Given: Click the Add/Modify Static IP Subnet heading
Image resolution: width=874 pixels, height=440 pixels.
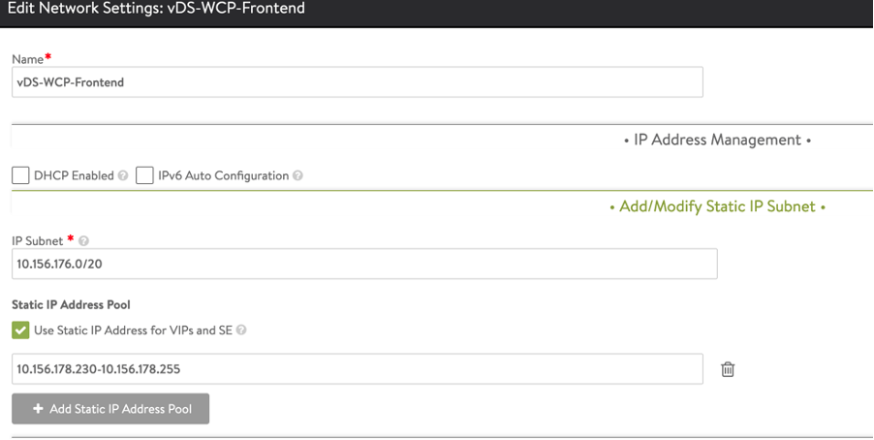Looking at the screenshot, I should tap(717, 207).
